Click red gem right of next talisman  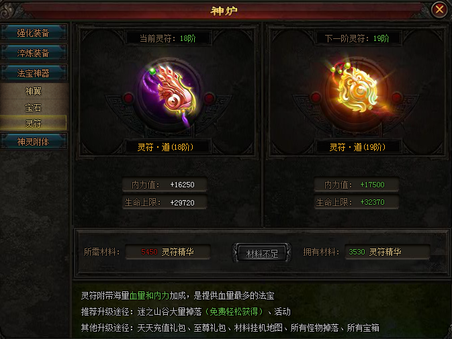click(x=397, y=97)
